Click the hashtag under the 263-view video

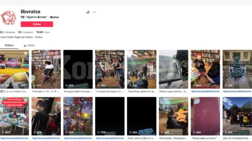(x=78, y=138)
